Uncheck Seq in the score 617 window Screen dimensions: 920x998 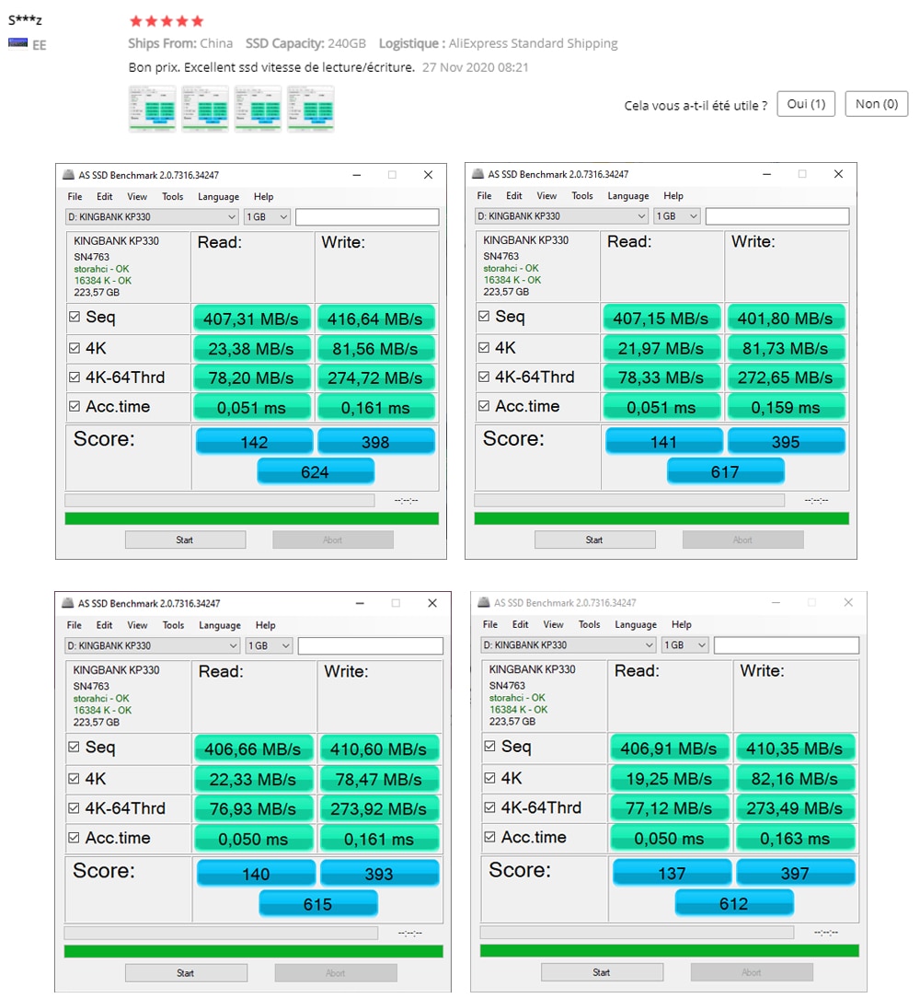point(484,316)
